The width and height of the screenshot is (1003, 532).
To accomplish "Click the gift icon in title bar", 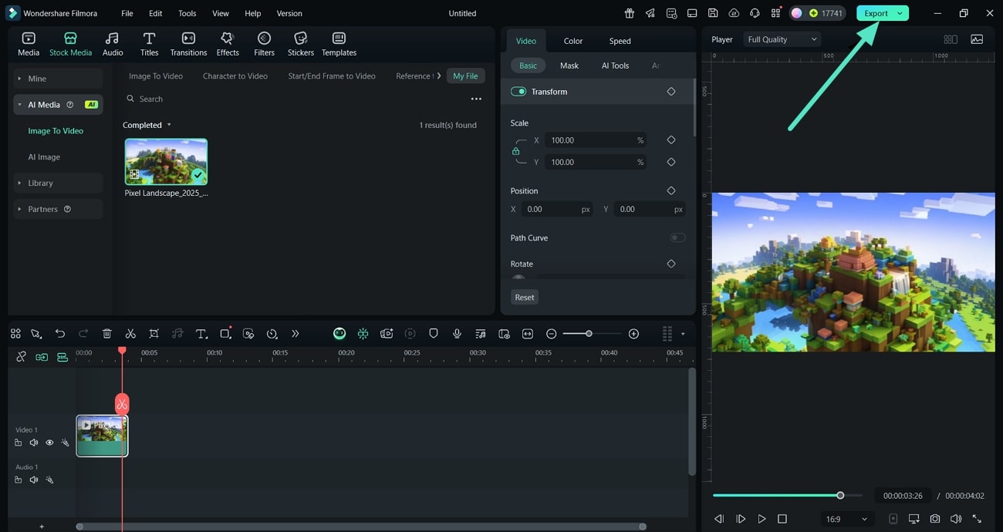I will pos(630,13).
